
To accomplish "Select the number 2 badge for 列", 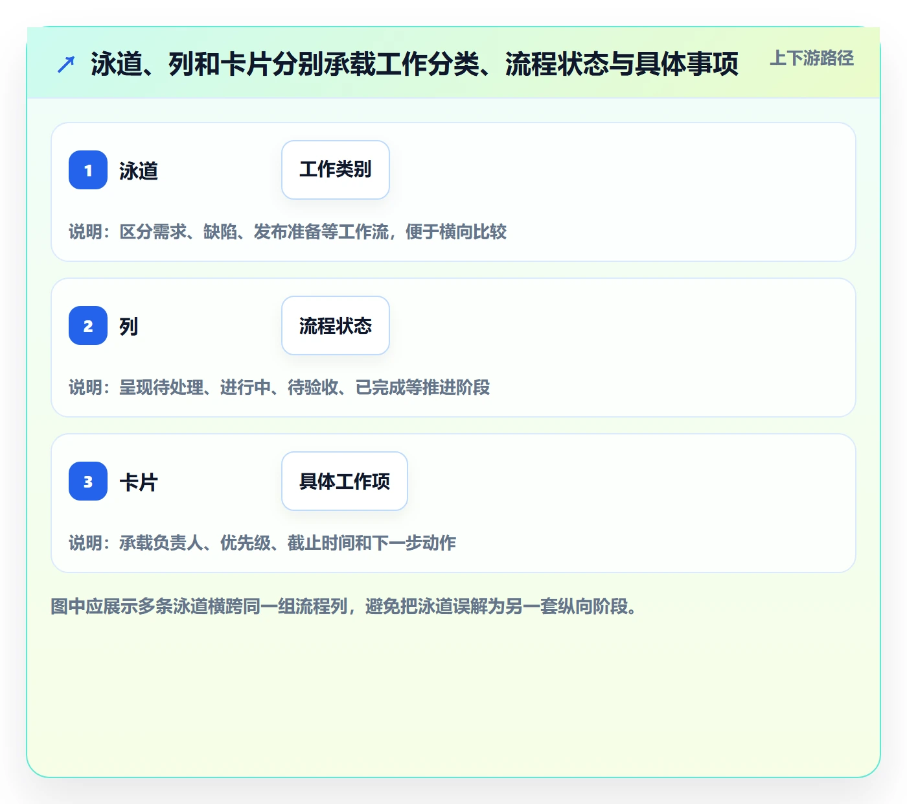I will tap(88, 325).
